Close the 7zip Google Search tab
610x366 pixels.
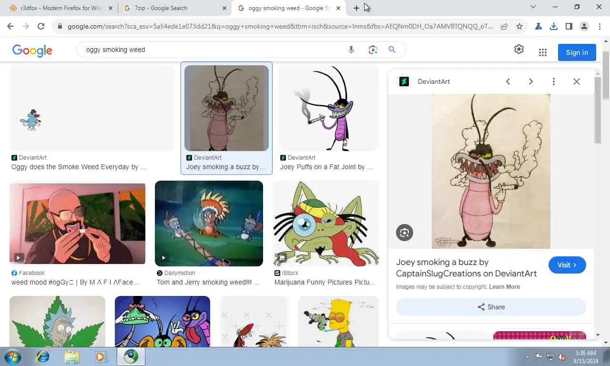[x=224, y=8]
